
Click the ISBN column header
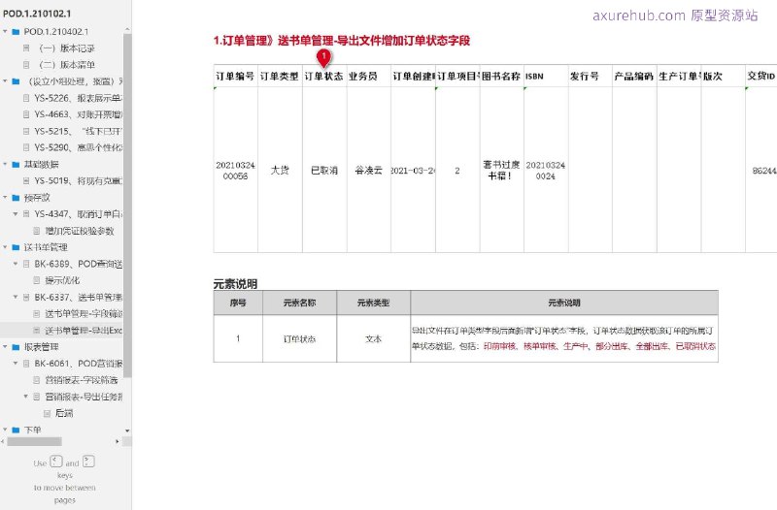tap(546, 77)
